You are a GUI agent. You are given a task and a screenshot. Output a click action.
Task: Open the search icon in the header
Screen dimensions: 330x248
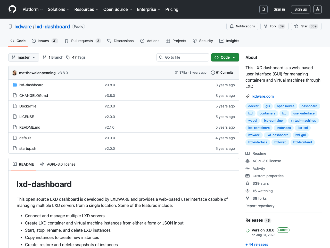click(x=263, y=9)
